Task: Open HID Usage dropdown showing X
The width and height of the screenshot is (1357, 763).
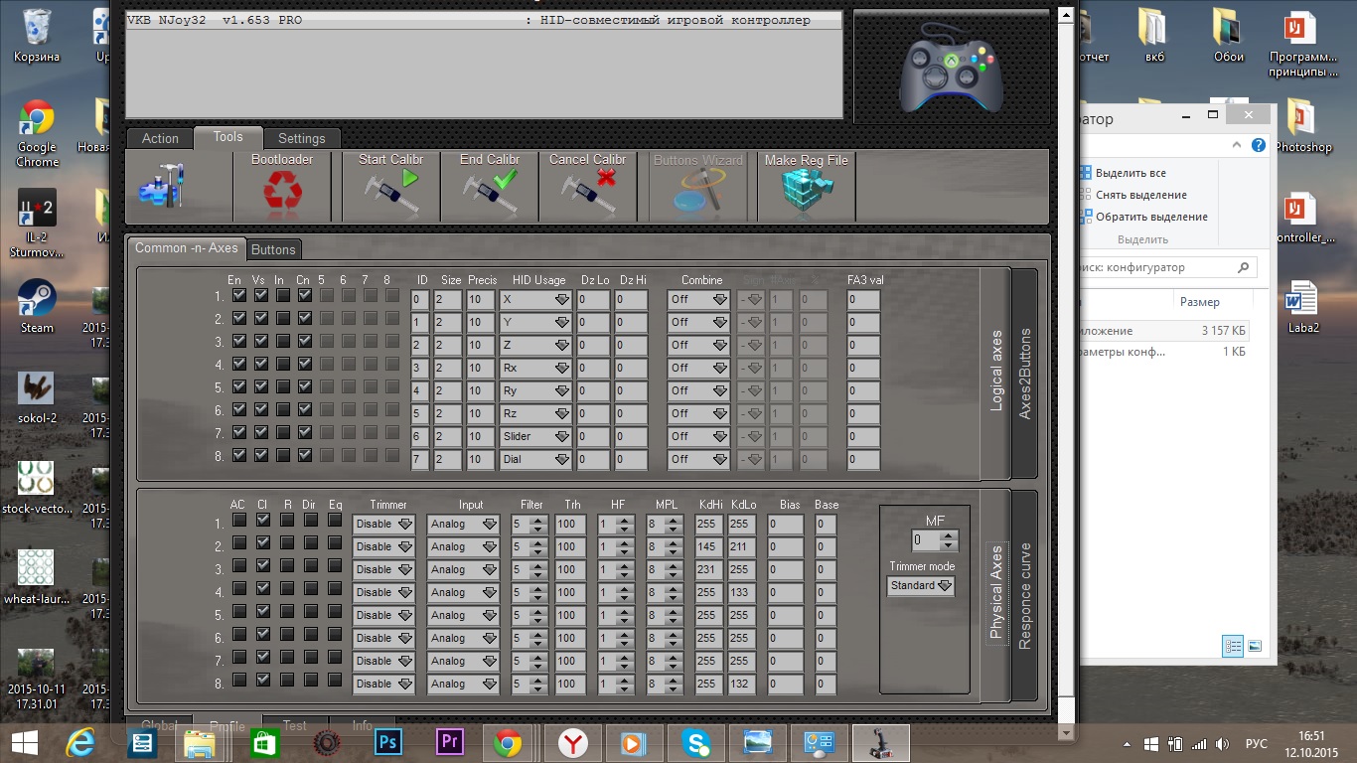Action: (x=536, y=299)
